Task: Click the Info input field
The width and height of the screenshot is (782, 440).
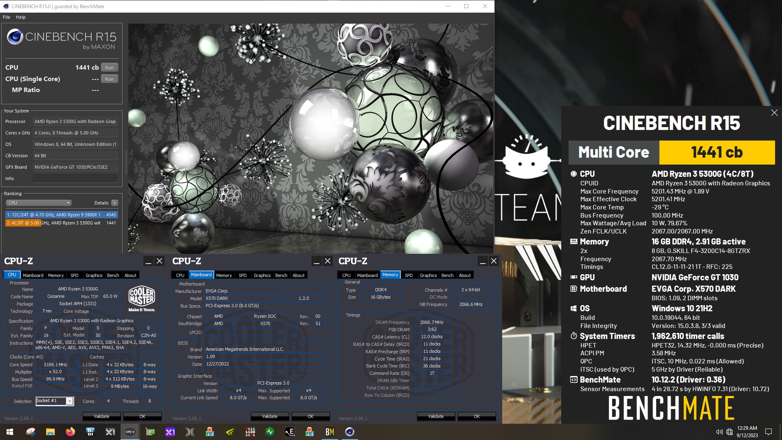Action: pyautogui.click(x=75, y=178)
